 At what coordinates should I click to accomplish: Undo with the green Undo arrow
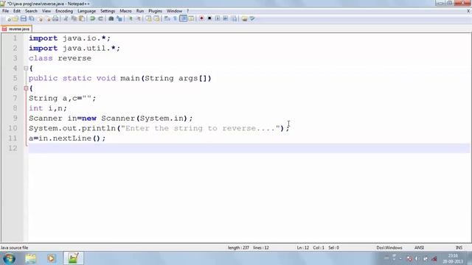coord(92,18)
